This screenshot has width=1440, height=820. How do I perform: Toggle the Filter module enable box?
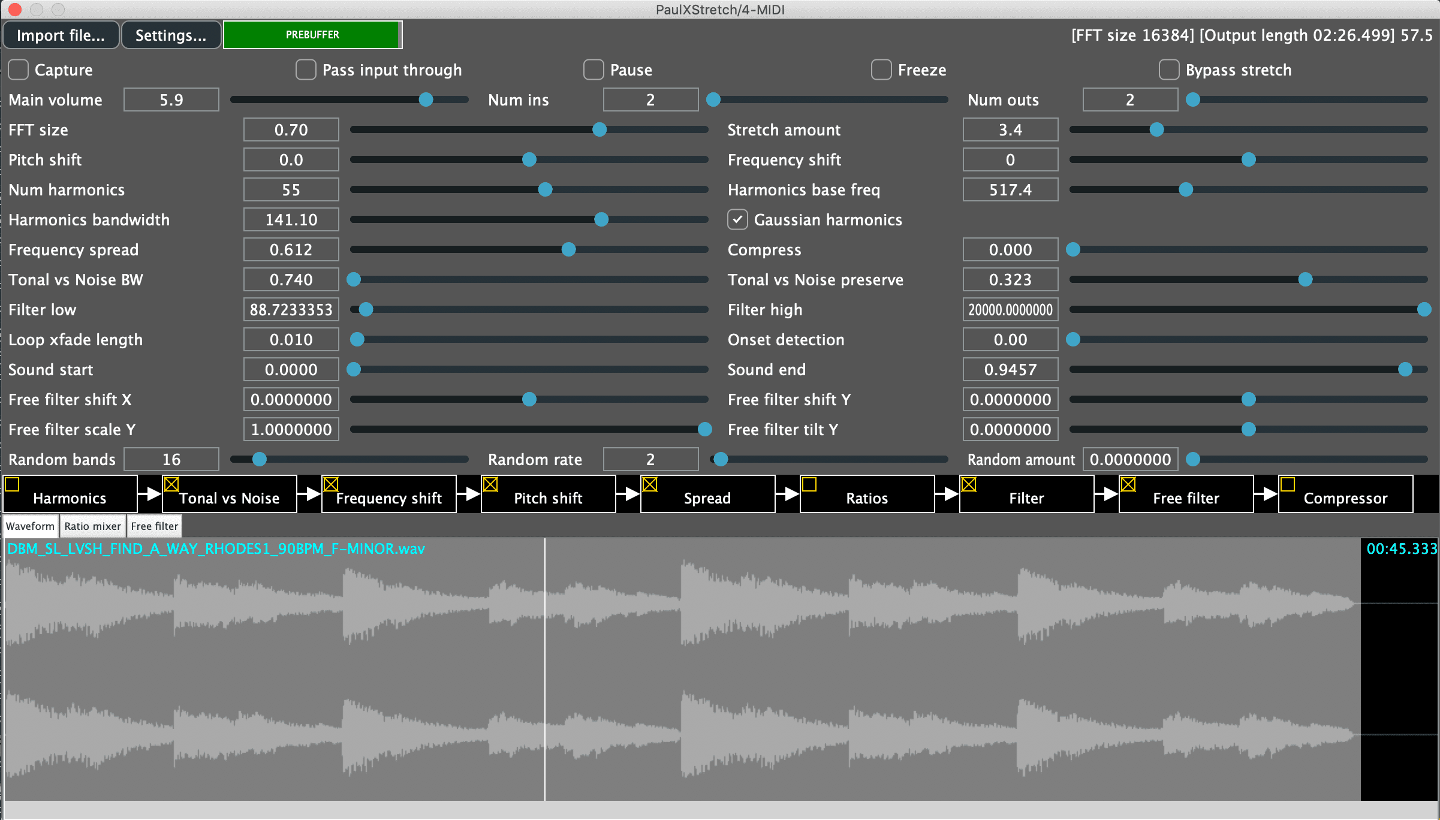969,484
